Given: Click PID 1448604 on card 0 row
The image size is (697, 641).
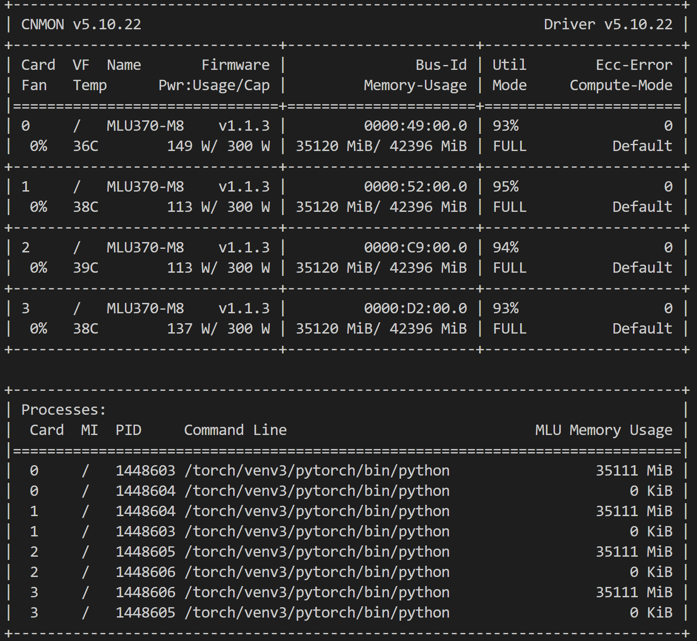Looking at the screenshot, I should pos(145,491).
